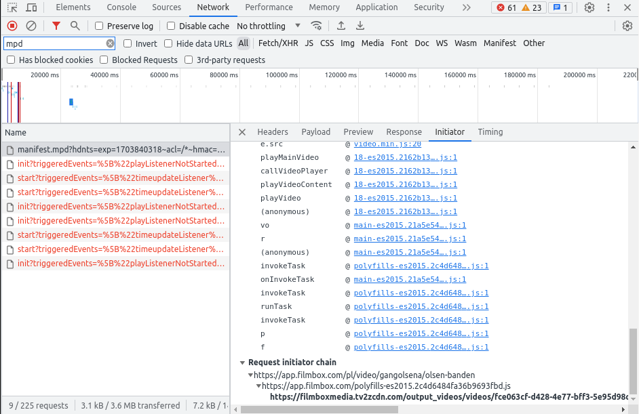
Task: Open network conditions wifi icon
Action: coord(316,26)
